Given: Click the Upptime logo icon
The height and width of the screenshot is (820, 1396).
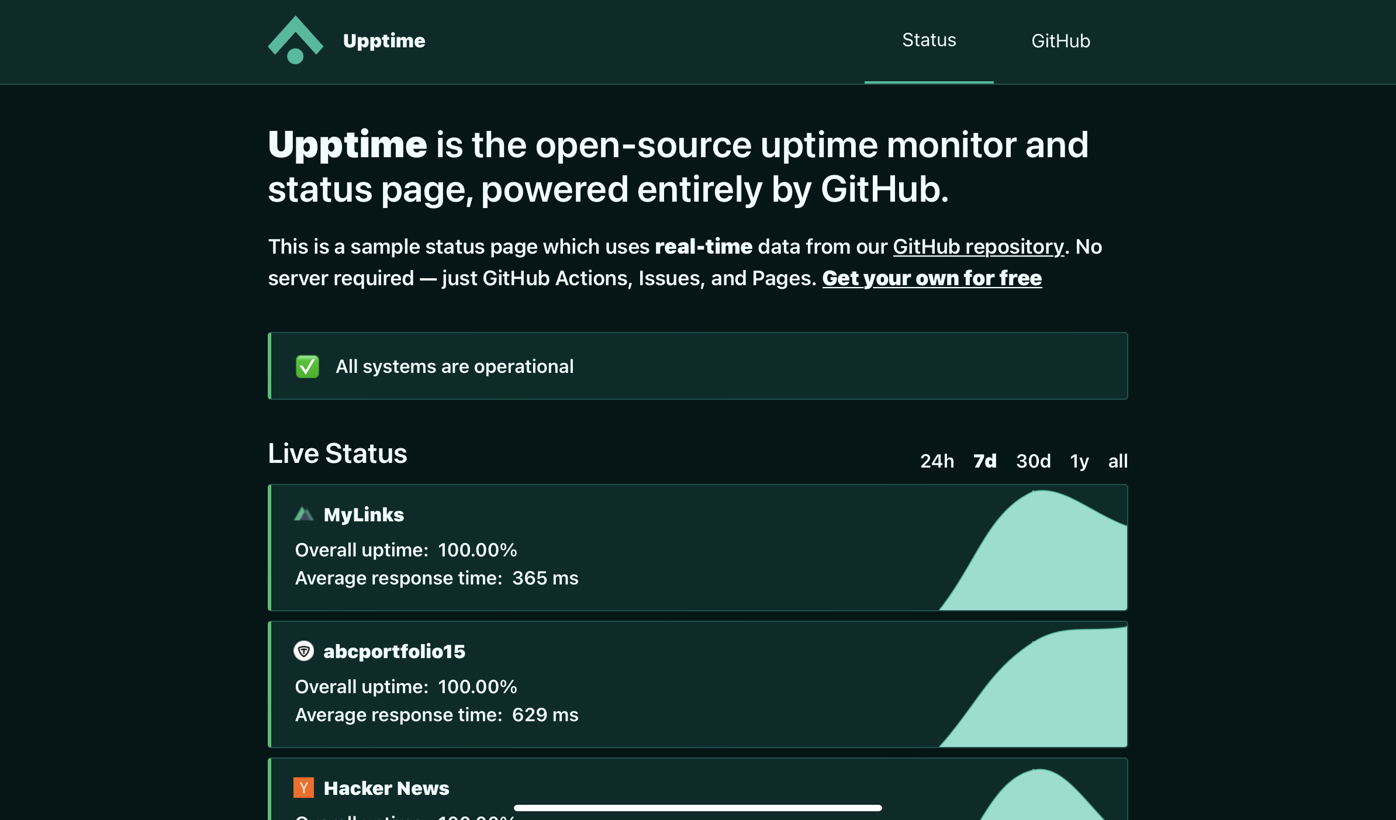Looking at the screenshot, I should (x=295, y=40).
